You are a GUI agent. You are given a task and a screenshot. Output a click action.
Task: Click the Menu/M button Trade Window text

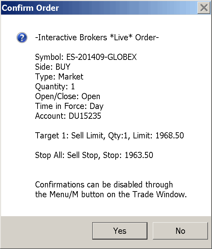click(111, 195)
